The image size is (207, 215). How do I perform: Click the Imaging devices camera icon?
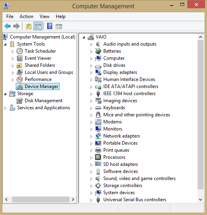coord(98,101)
